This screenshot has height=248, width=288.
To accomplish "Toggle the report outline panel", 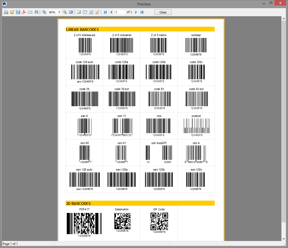I will (x=79, y=12).
